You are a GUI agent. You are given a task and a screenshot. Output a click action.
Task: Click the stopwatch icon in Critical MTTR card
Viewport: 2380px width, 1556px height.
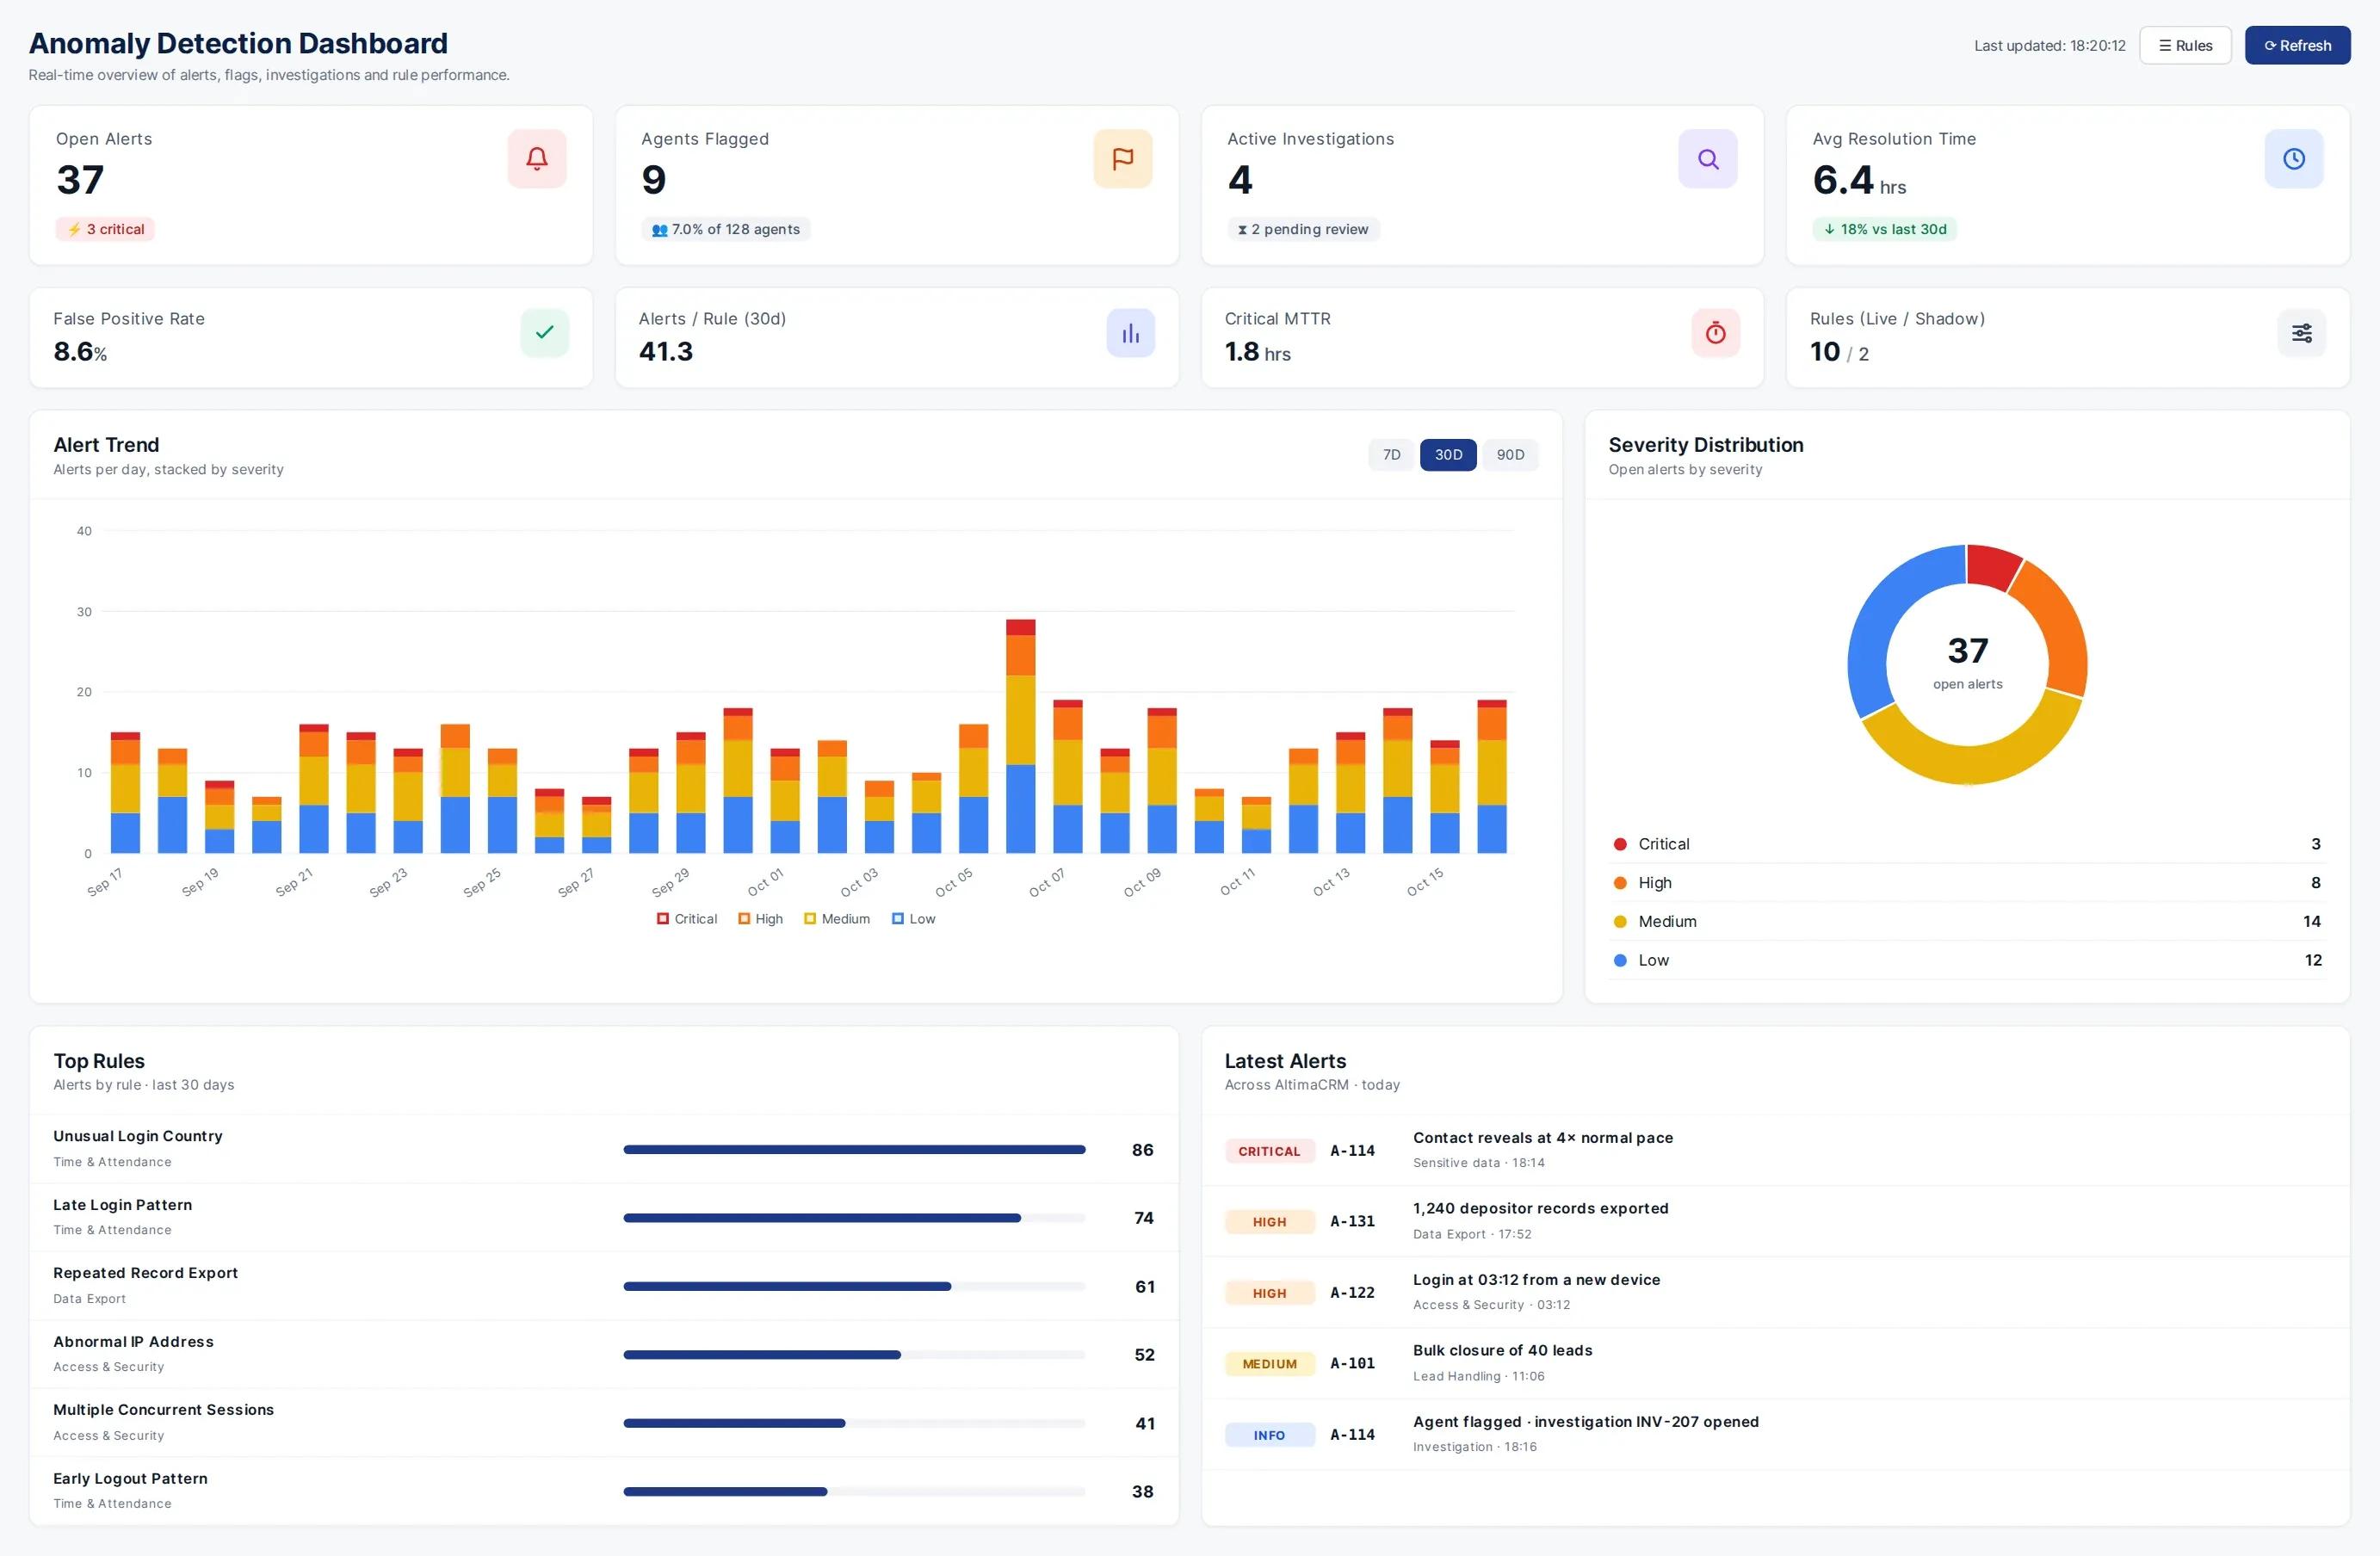[1716, 332]
